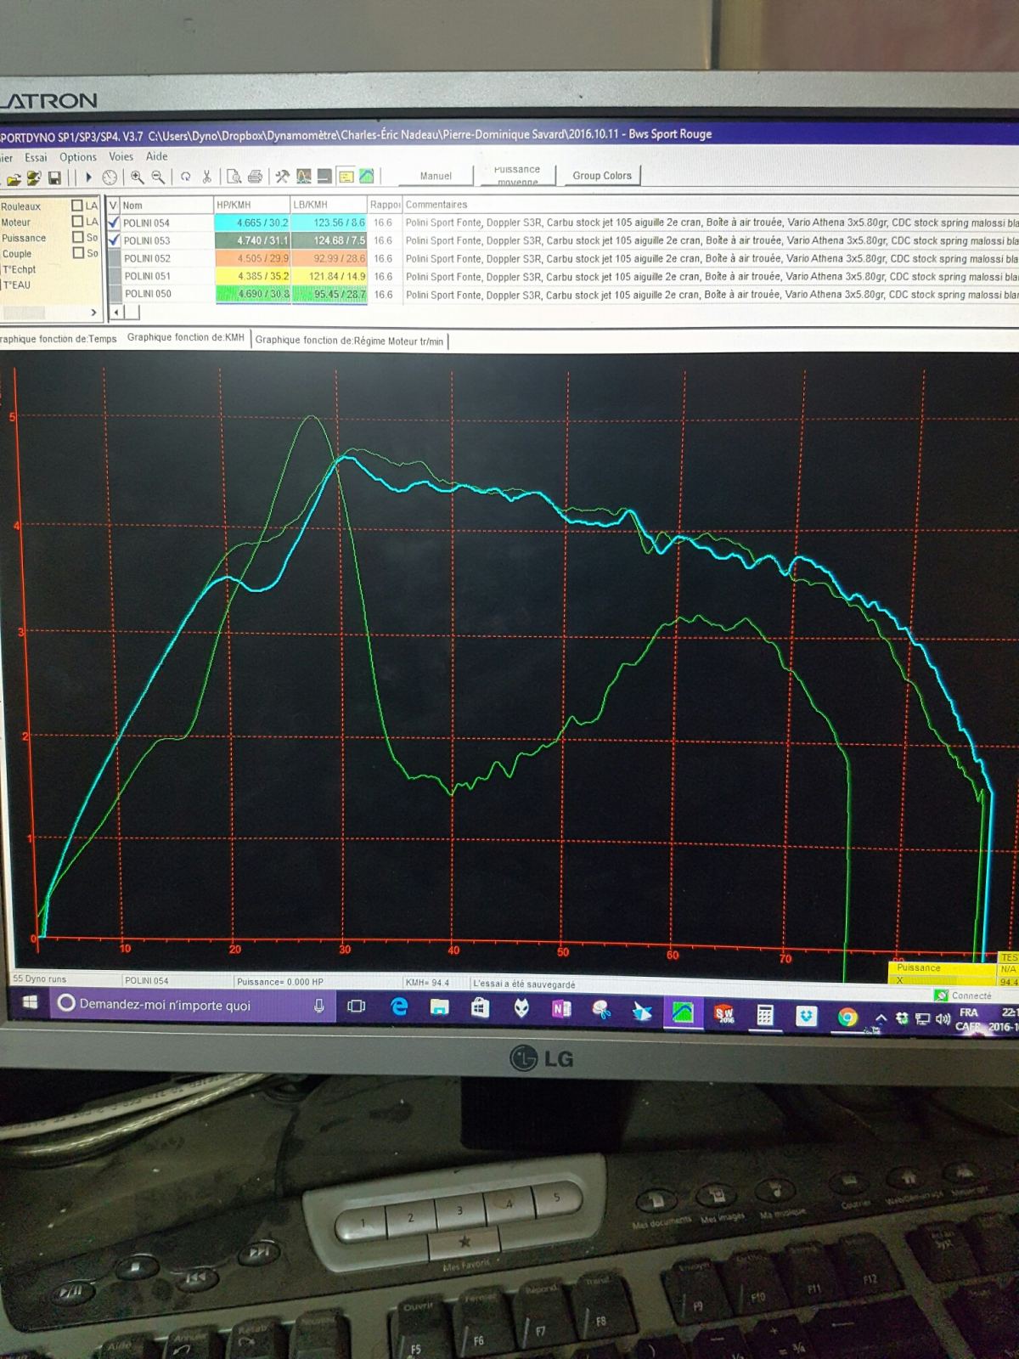Screen dimensions: 1019x1359
Task: Click the printer icon in toolbar
Action: pyautogui.click(x=255, y=177)
